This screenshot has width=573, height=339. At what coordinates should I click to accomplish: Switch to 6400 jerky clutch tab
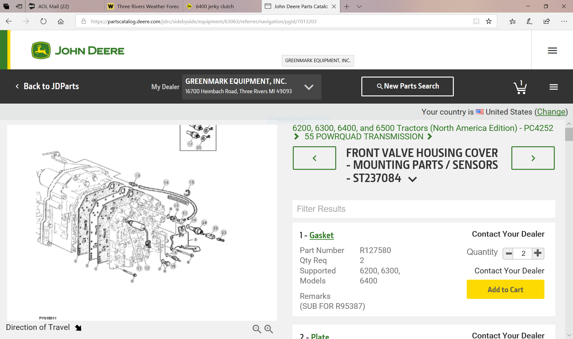(214, 6)
